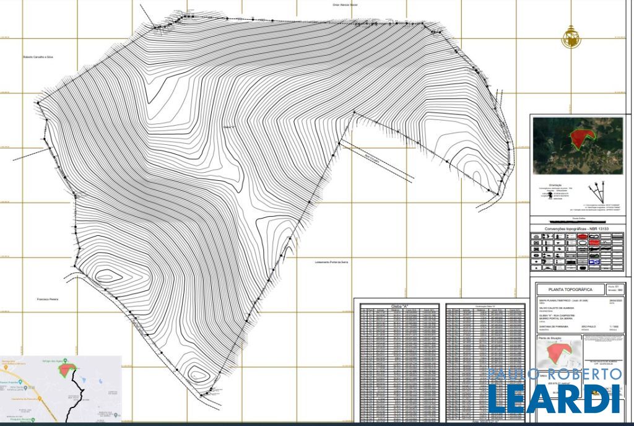Click the Gleba "A" label inside the contour map
Screen dimensions: 634x426
230,128
